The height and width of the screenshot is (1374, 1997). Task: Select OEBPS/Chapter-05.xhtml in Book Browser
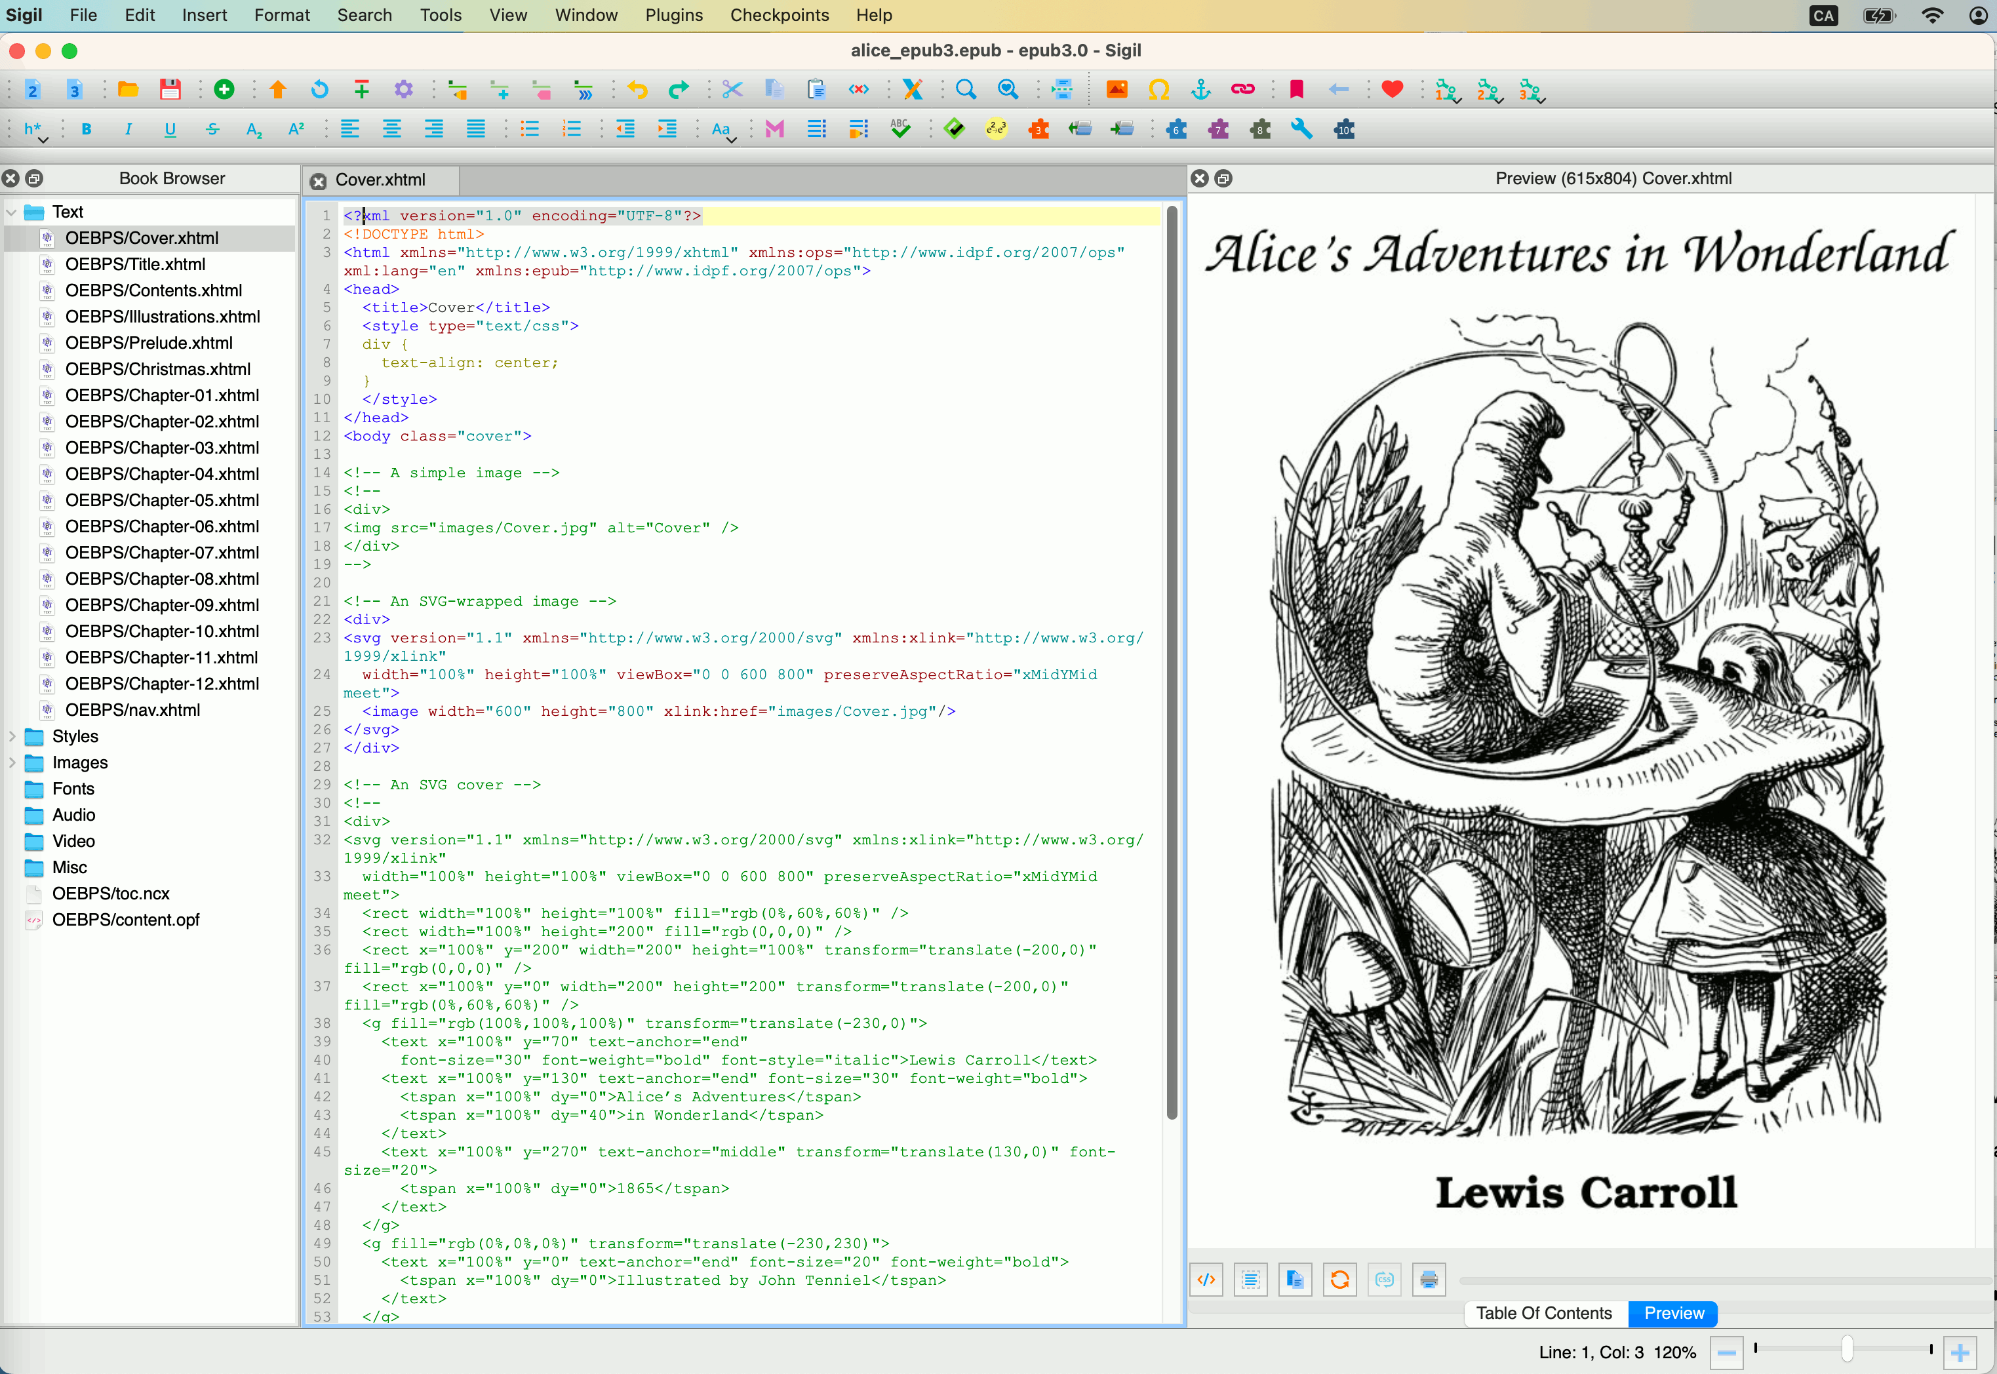point(162,500)
